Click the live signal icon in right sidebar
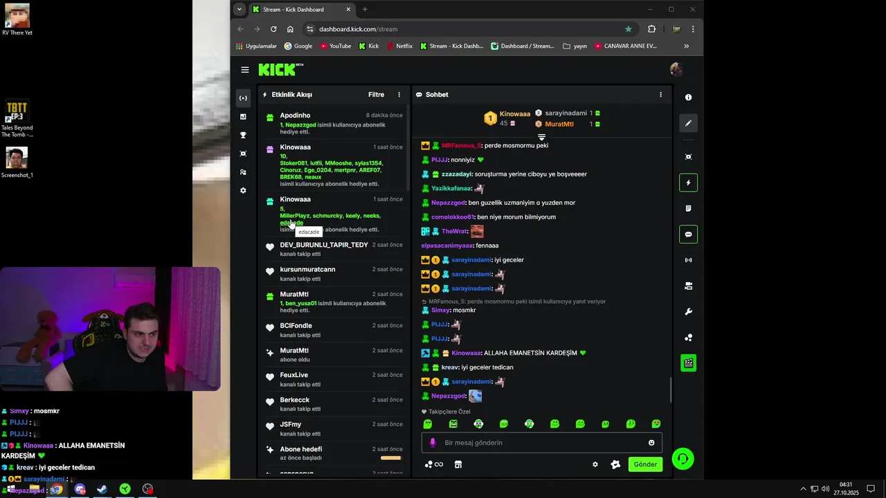The width and height of the screenshot is (886, 498). coord(688,260)
